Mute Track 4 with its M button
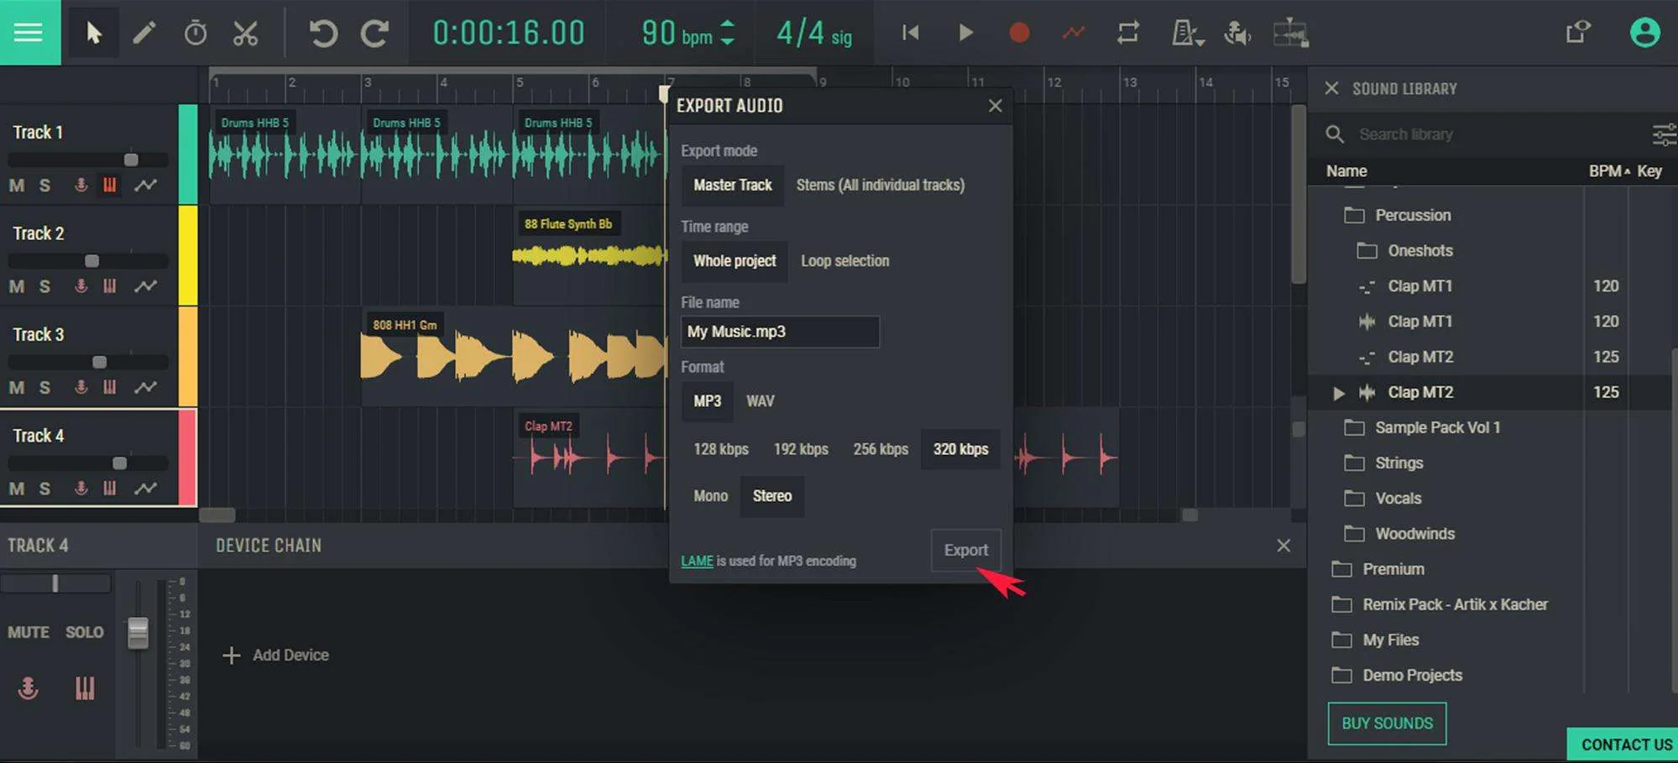 click(x=16, y=489)
